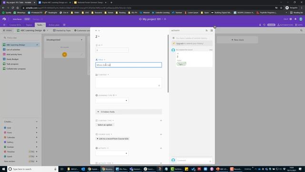Toggle the Views sidebar button
This screenshot has height=172, width=305.
[x=8, y=31]
